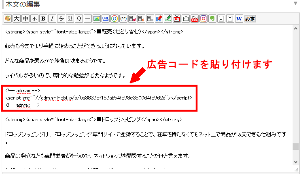Screen dimensions: 301x174
Task: Click the paragraph 'ドロップシッピングは、ドロップシッピング専門サイト'
Action: point(146,138)
